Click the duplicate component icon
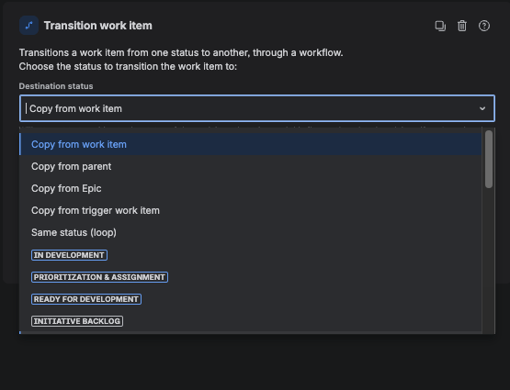The image size is (510, 390). (x=440, y=26)
